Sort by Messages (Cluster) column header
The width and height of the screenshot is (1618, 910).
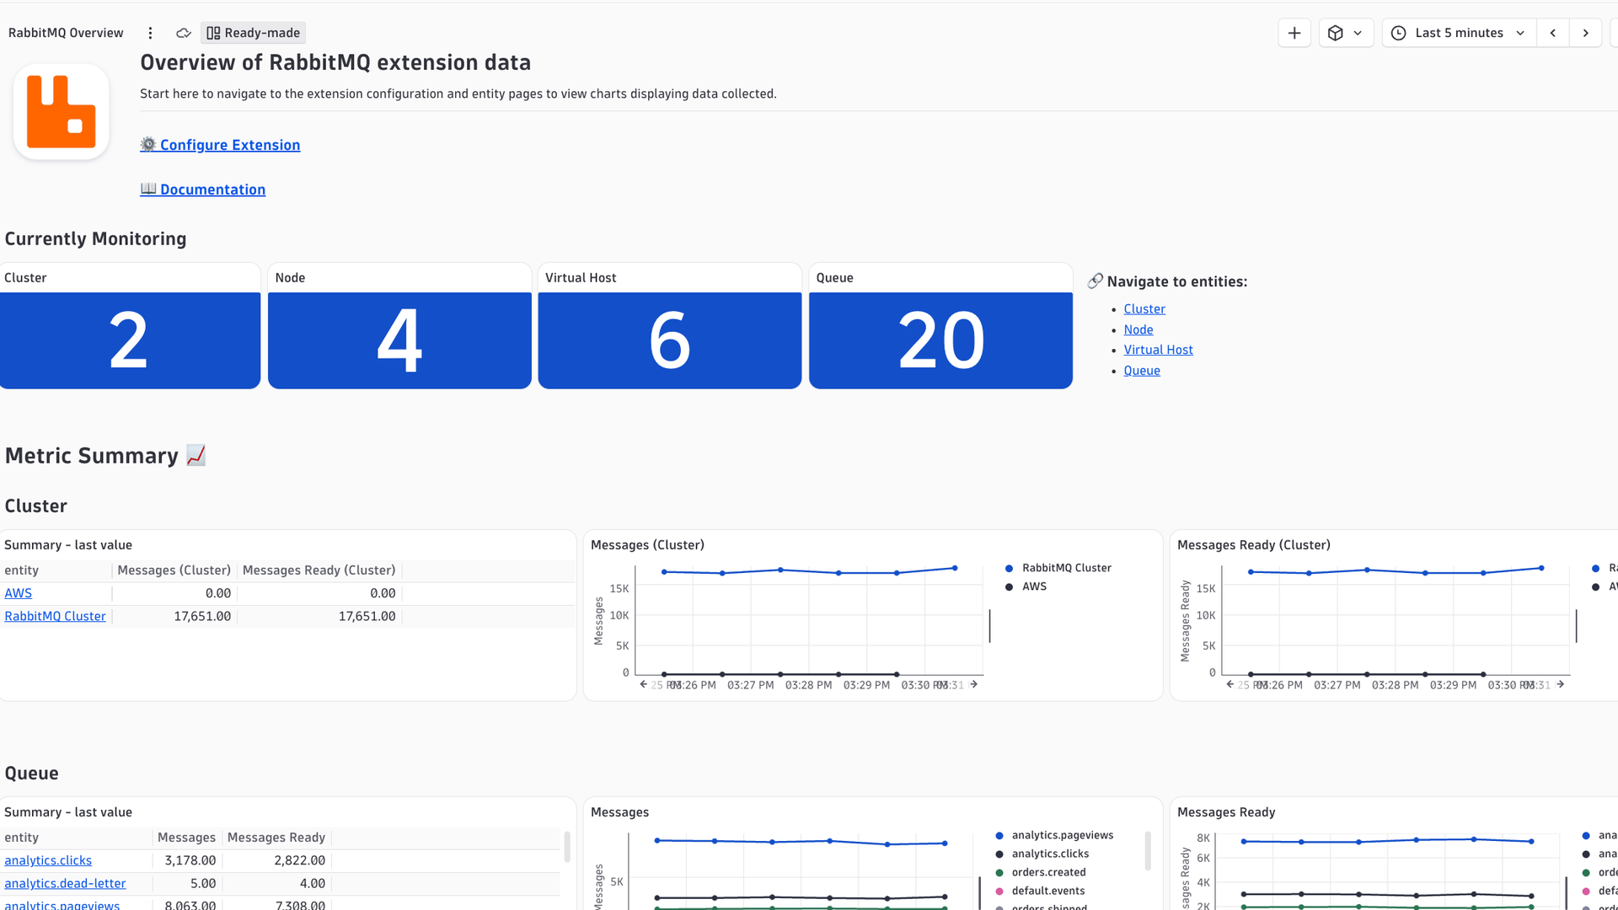(x=174, y=570)
